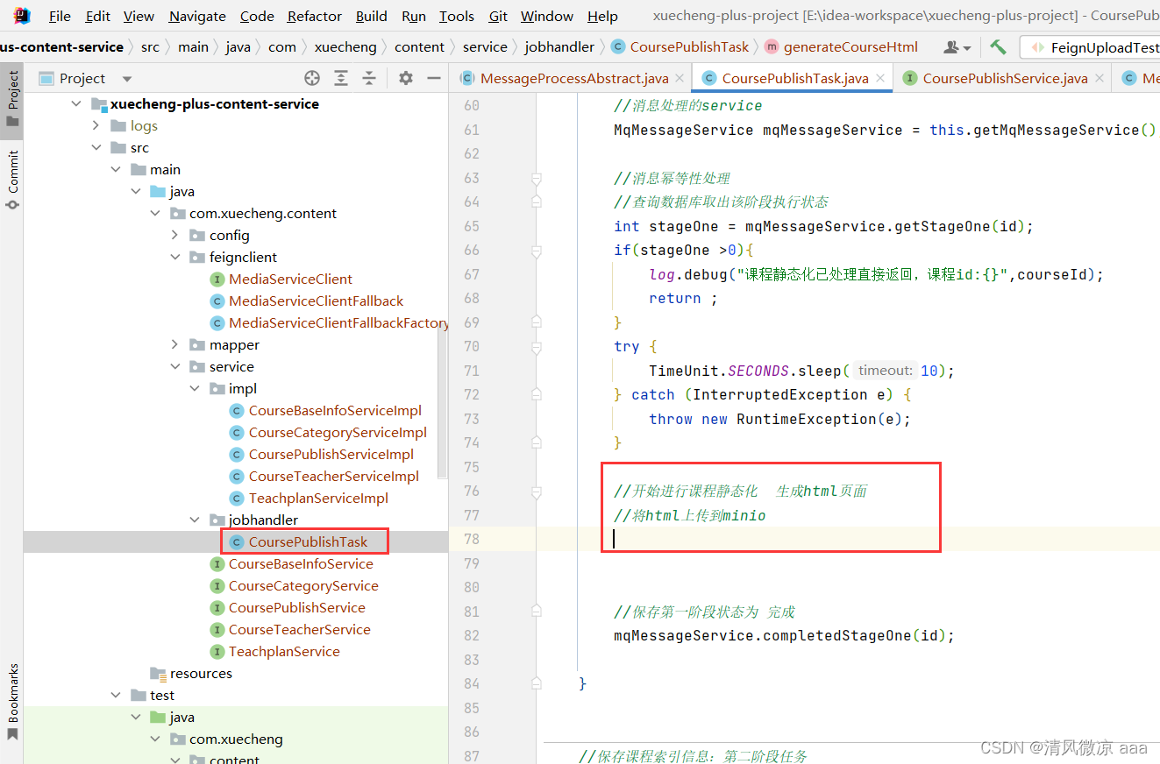Click service in the breadcrumb path
The height and width of the screenshot is (764, 1160).
click(x=485, y=46)
